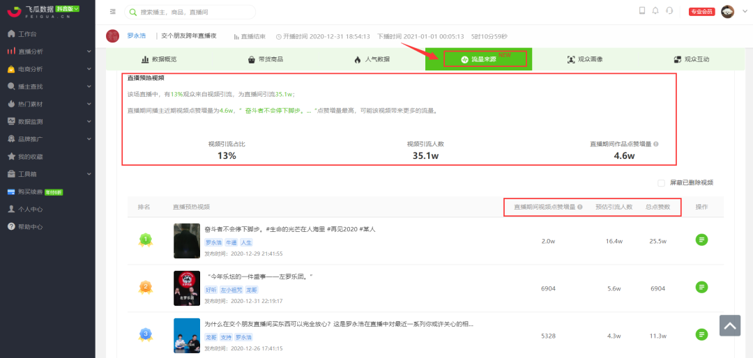Screen dimensions: 753x358
Task: Click the 电商分析 bag icon
Action: (x=11, y=69)
